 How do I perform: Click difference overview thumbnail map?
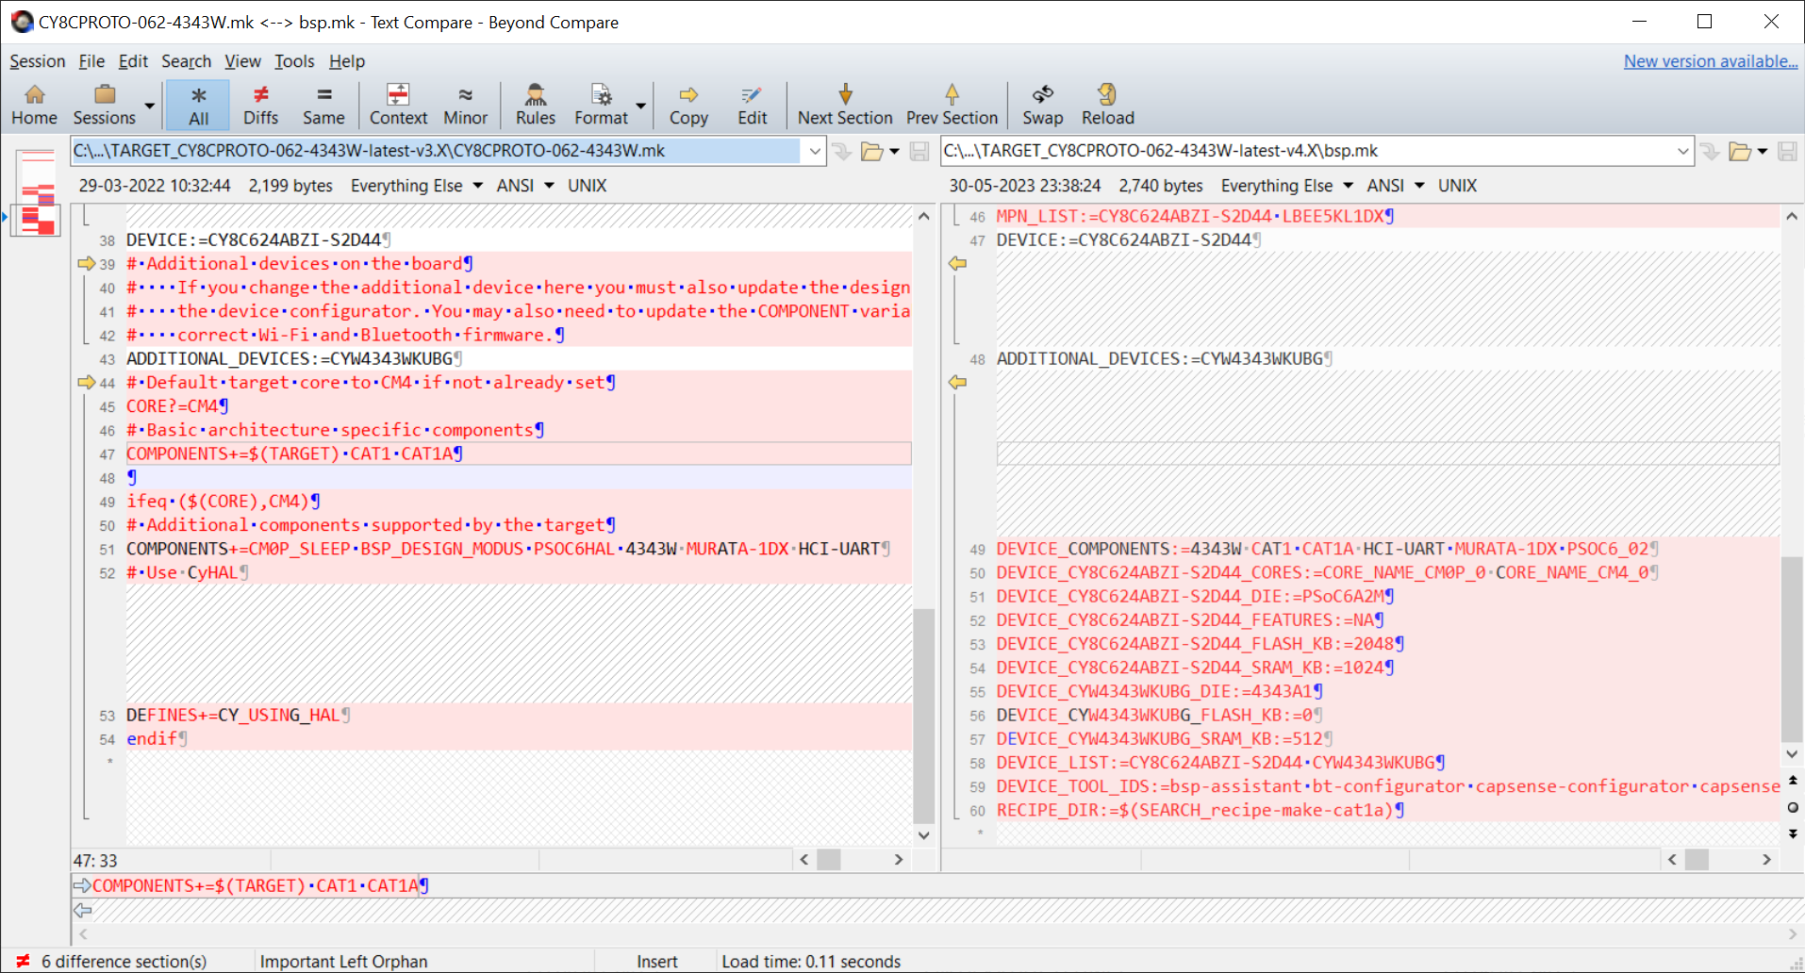[x=37, y=192]
